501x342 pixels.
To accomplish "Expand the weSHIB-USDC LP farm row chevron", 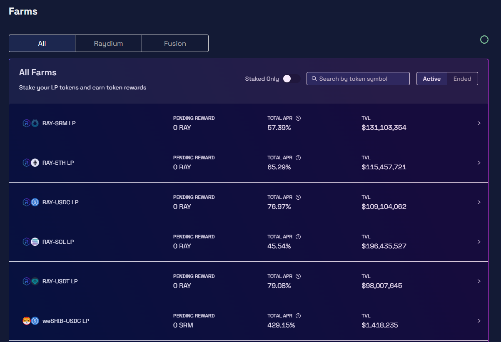I will point(479,321).
